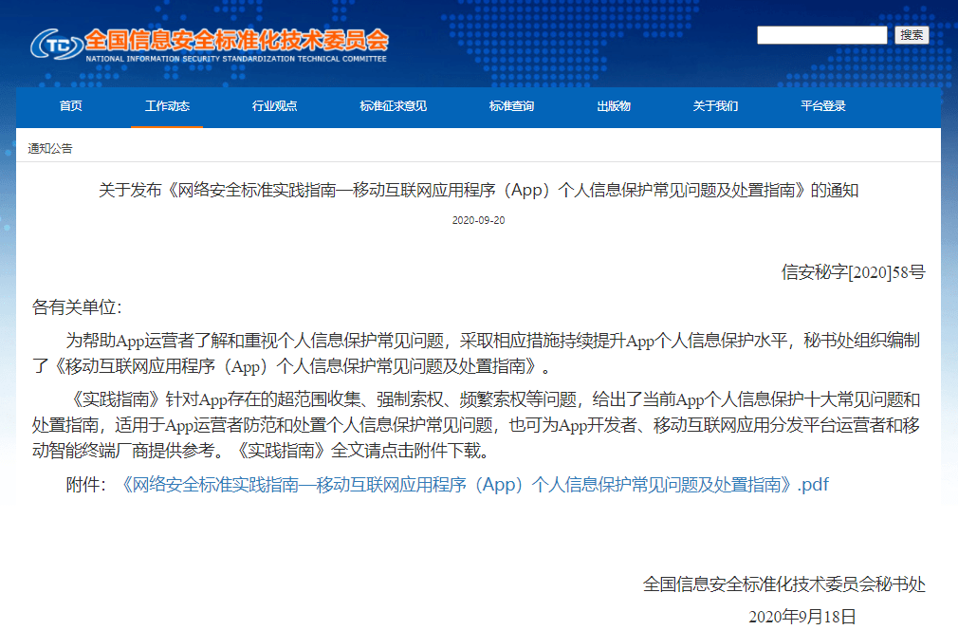Click the 各有关单位 salutation line
This screenshot has width=958, height=630.
click(x=77, y=307)
